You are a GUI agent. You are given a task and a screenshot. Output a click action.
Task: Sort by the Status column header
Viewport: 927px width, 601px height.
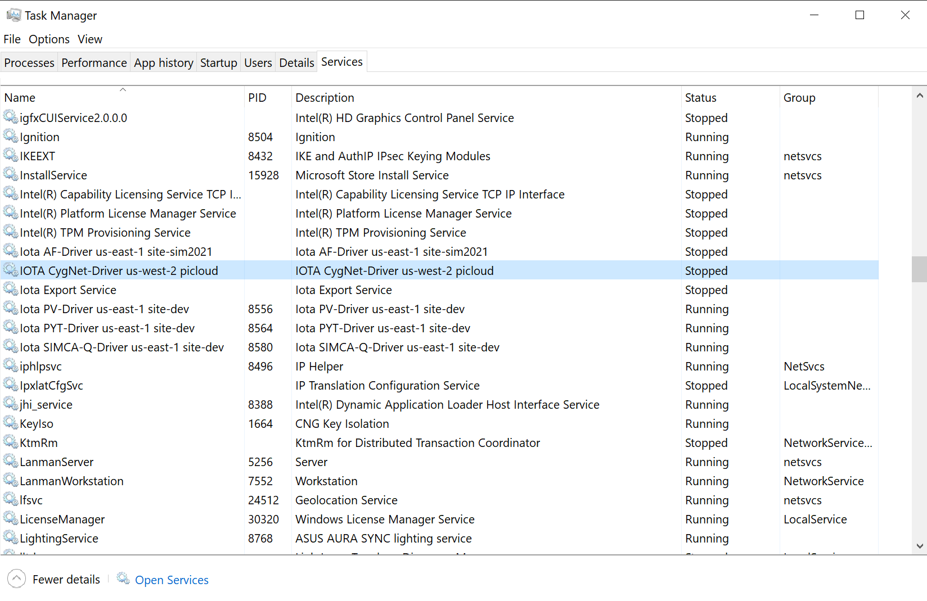731,97
